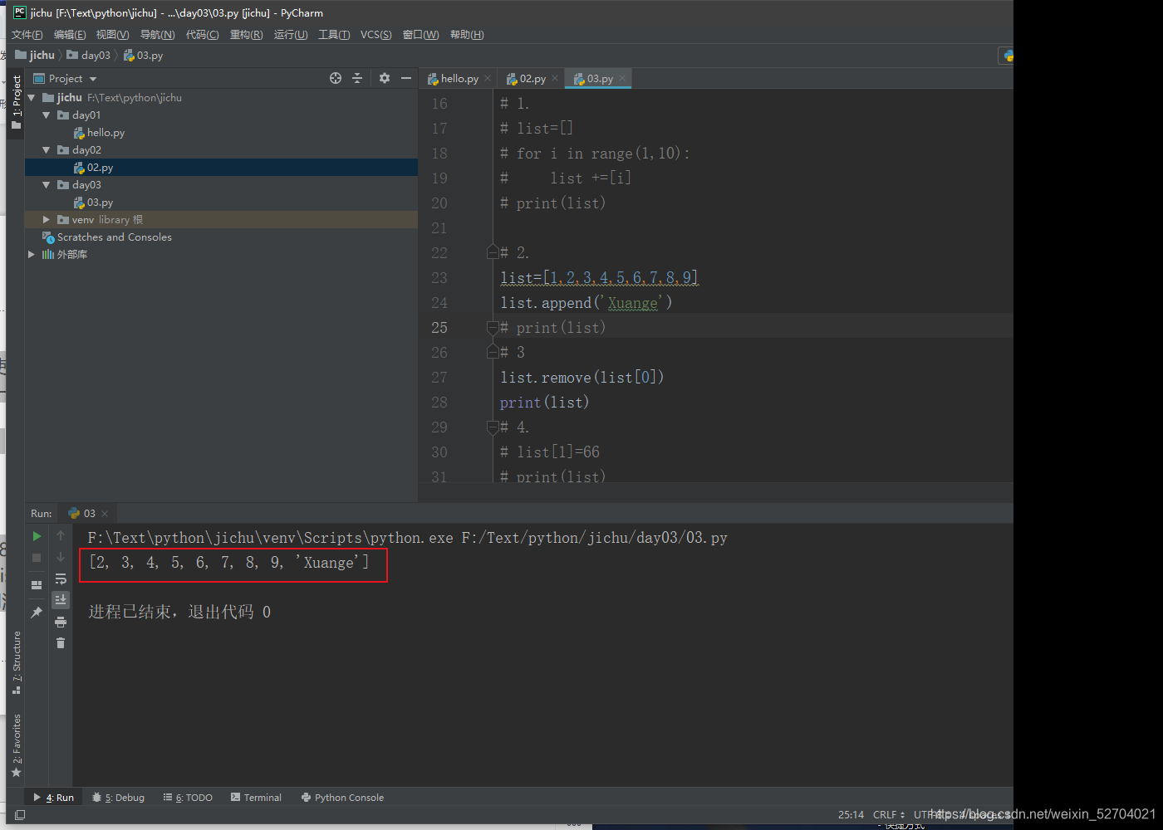Click the down arrow in Run toolbar
Viewport: 1163px width, 830px height.
tap(61, 557)
